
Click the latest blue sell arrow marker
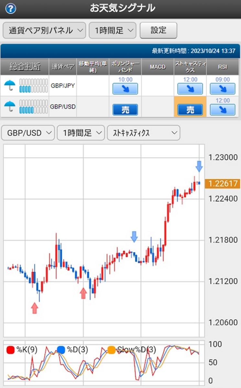coord(199,166)
